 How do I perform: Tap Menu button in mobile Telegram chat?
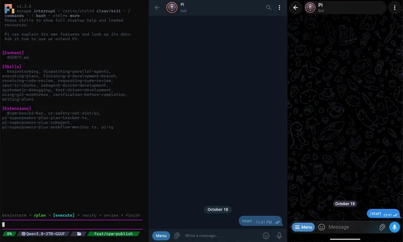(303, 227)
